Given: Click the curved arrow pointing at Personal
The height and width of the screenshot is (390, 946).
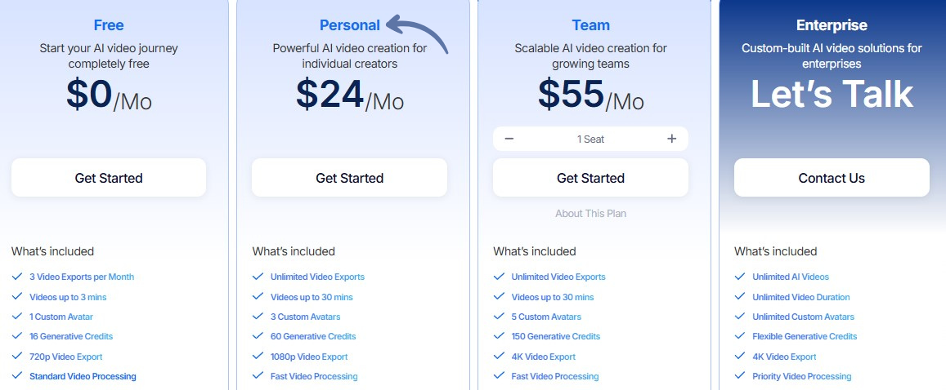Looking at the screenshot, I should [x=418, y=33].
